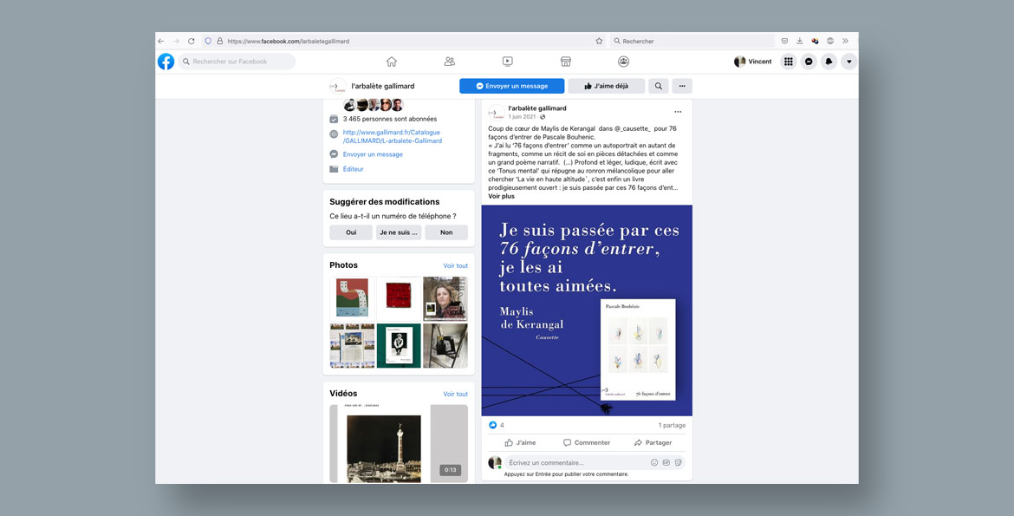The height and width of the screenshot is (516, 1014).
Task: Open the post options ellipsis menu
Action: (678, 112)
